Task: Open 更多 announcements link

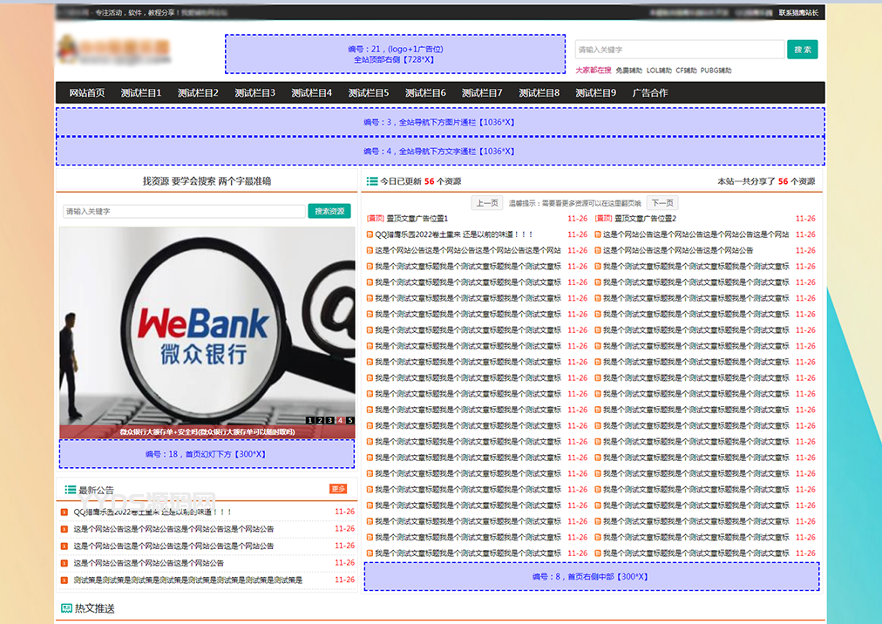Action: click(338, 489)
